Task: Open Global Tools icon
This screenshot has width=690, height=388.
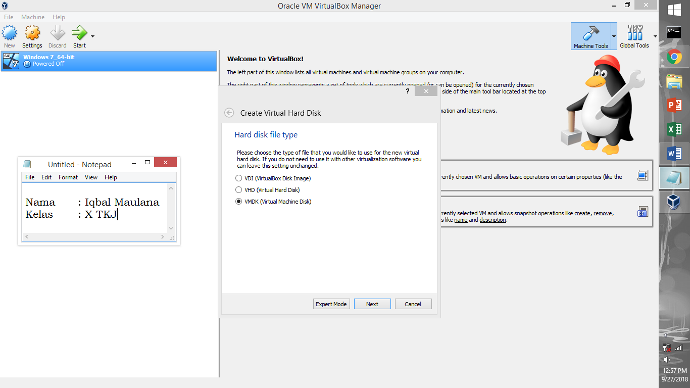Action: [x=634, y=36]
